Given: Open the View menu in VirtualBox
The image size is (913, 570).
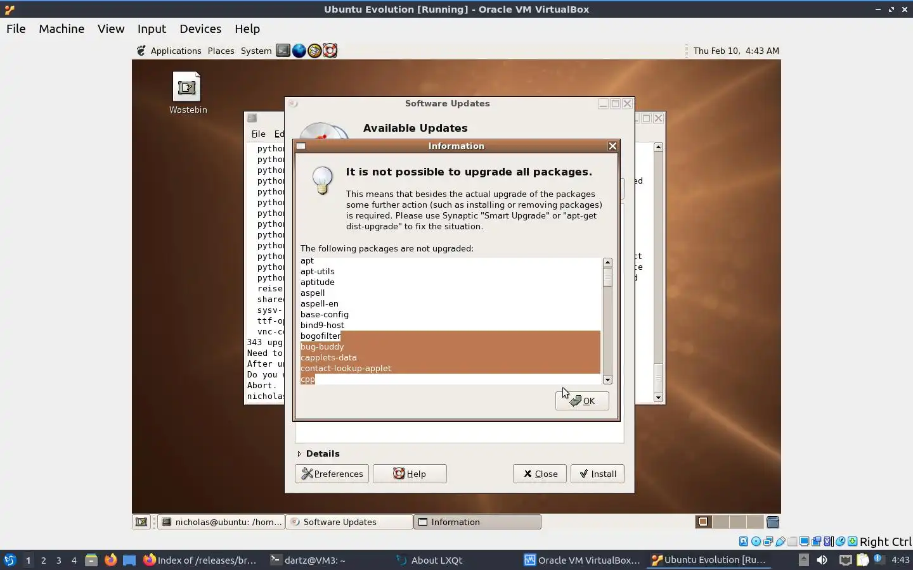Looking at the screenshot, I should pyautogui.click(x=111, y=28).
